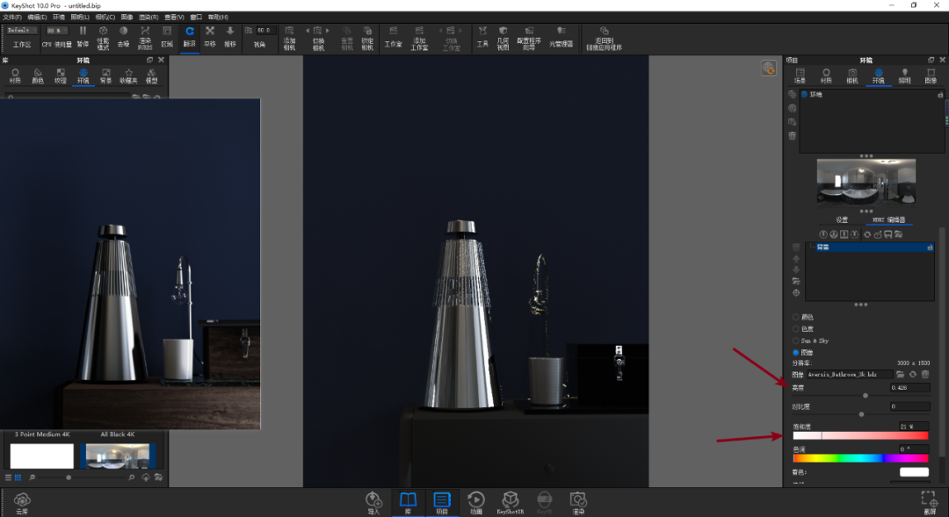Open the 帮助(H) menu
Image resolution: width=949 pixels, height=517 pixels.
[x=218, y=18]
